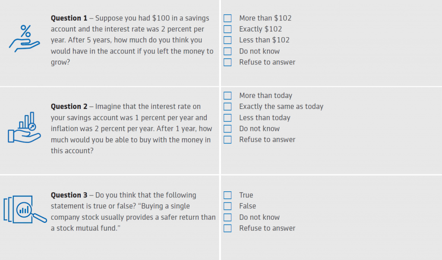
Task: Mark 'Refuse to answer' for Question 2
Action: [x=227, y=140]
